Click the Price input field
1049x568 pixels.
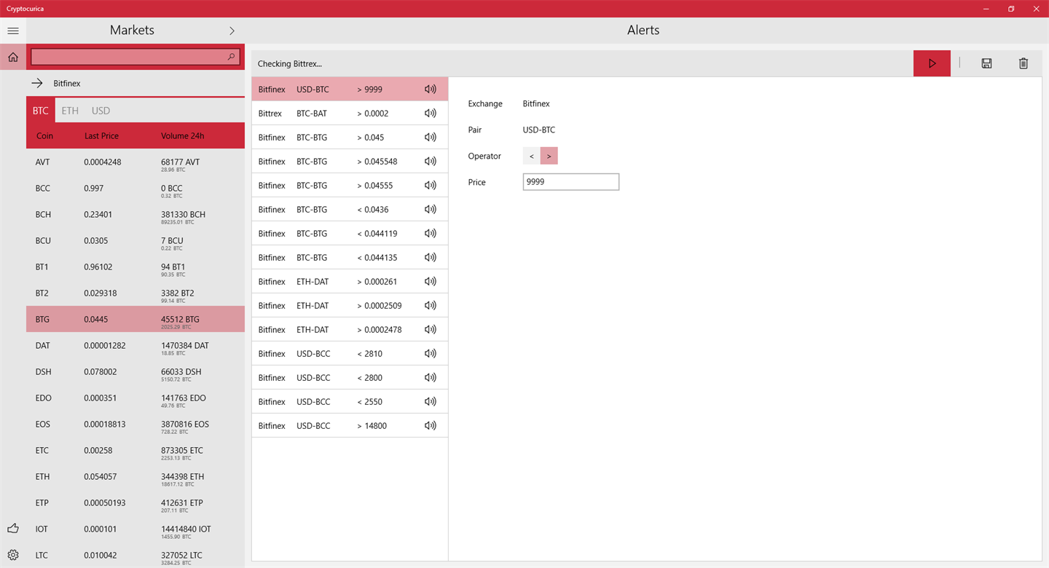571,182
